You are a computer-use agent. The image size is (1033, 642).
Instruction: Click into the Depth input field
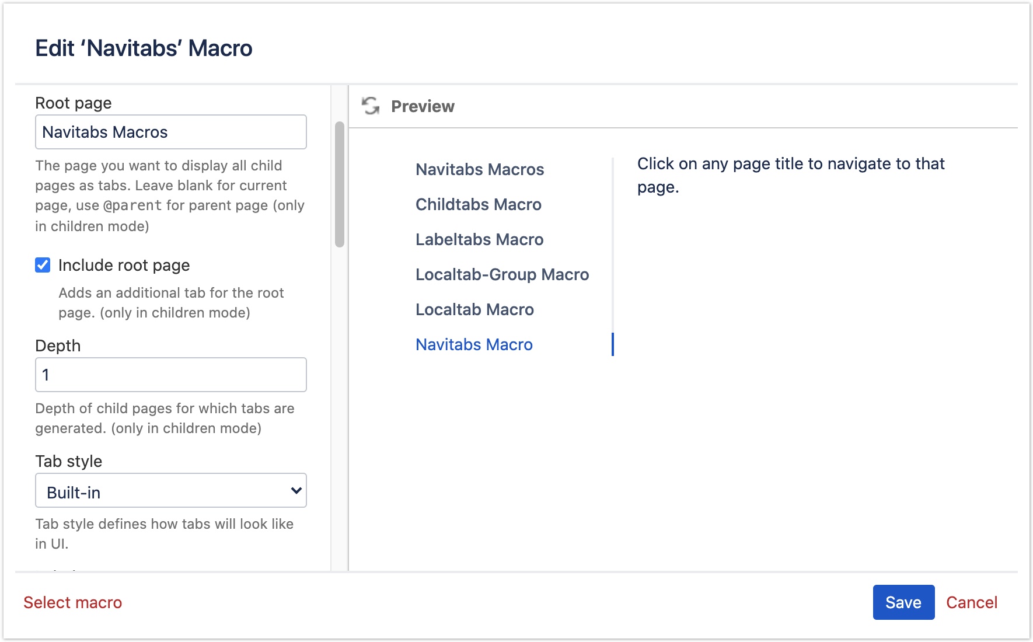point(170,375)
